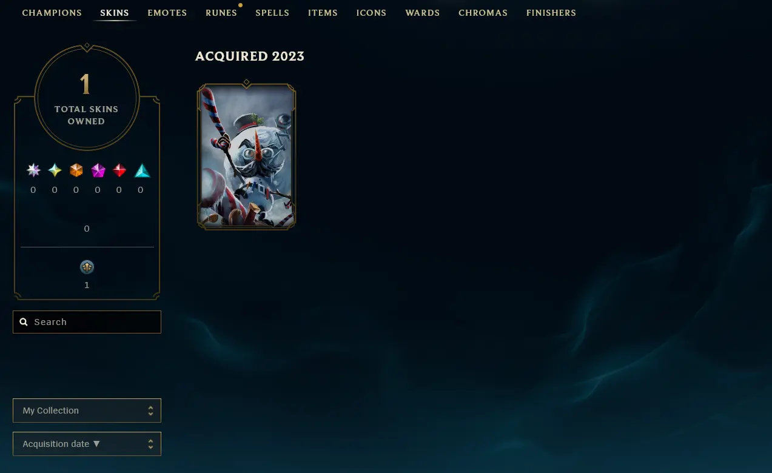Viewport: 772px width, 473px height.
Task: Click the orange Mythic rarity gem icon
Action: point(76,170)
